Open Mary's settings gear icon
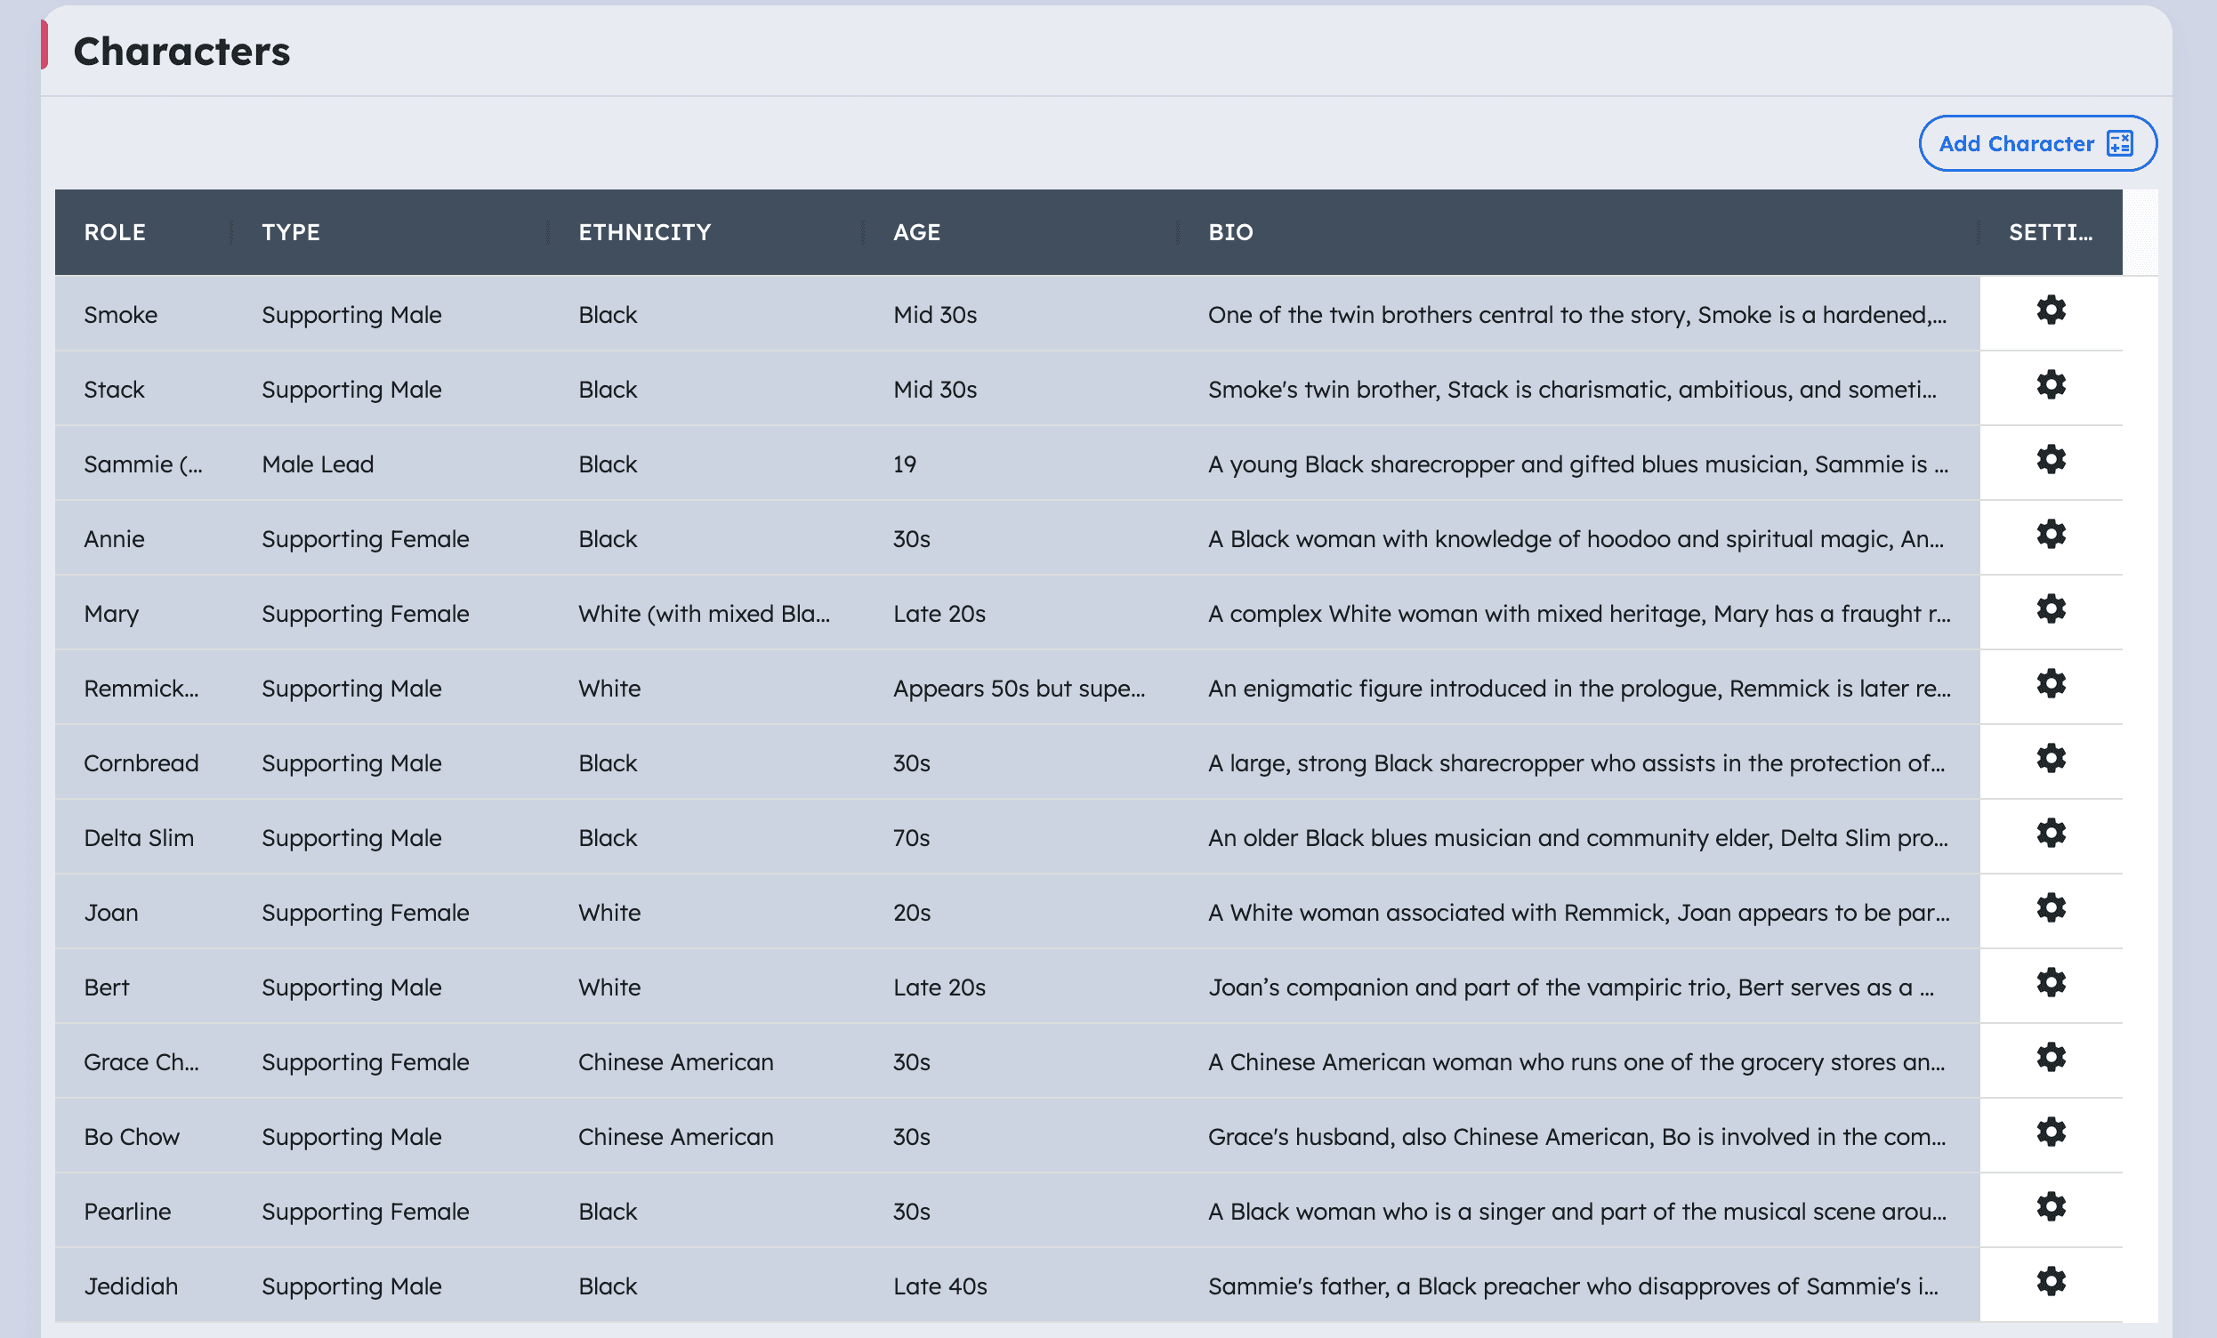 pos(2051,609)
